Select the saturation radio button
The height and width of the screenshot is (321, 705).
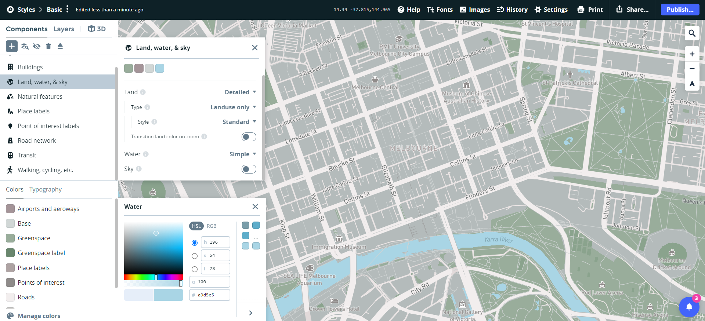pyautogui.click(x=195, y=256)
